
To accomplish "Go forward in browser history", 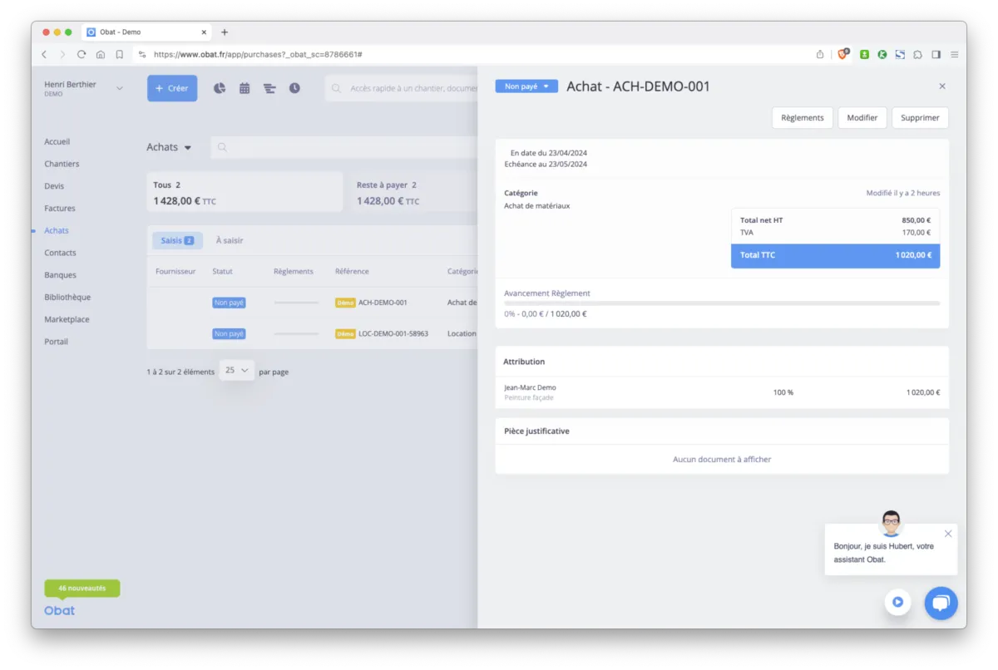I will [x=62, y=54].
